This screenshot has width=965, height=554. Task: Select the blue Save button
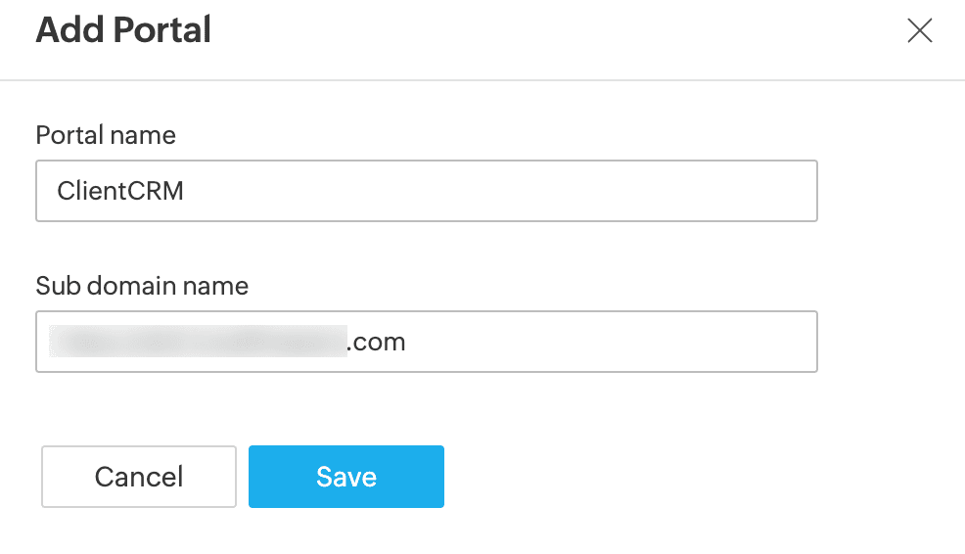click(x=345, y=477)
